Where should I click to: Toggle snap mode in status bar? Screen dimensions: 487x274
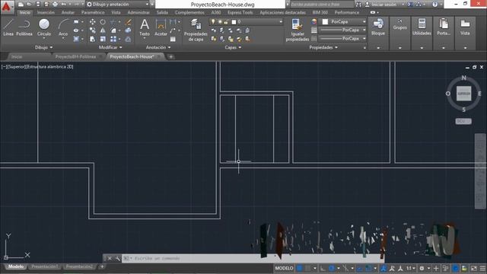tap(307, 268)
